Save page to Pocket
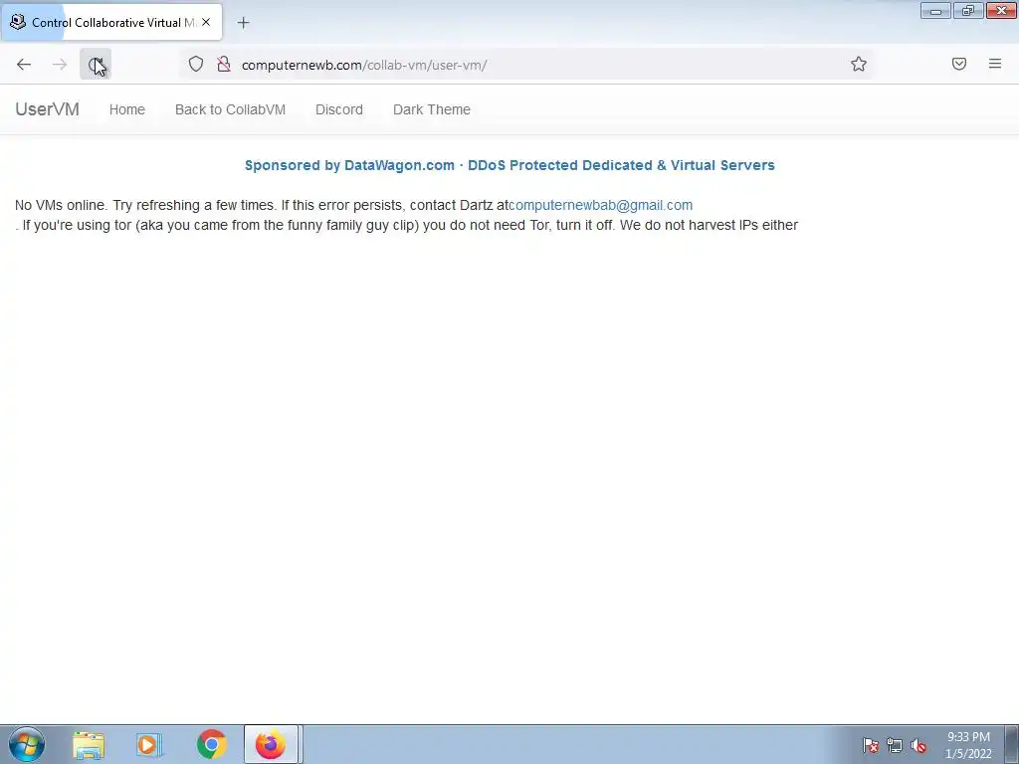Screen dimensions: 1019x764 (x=959, y=64)
